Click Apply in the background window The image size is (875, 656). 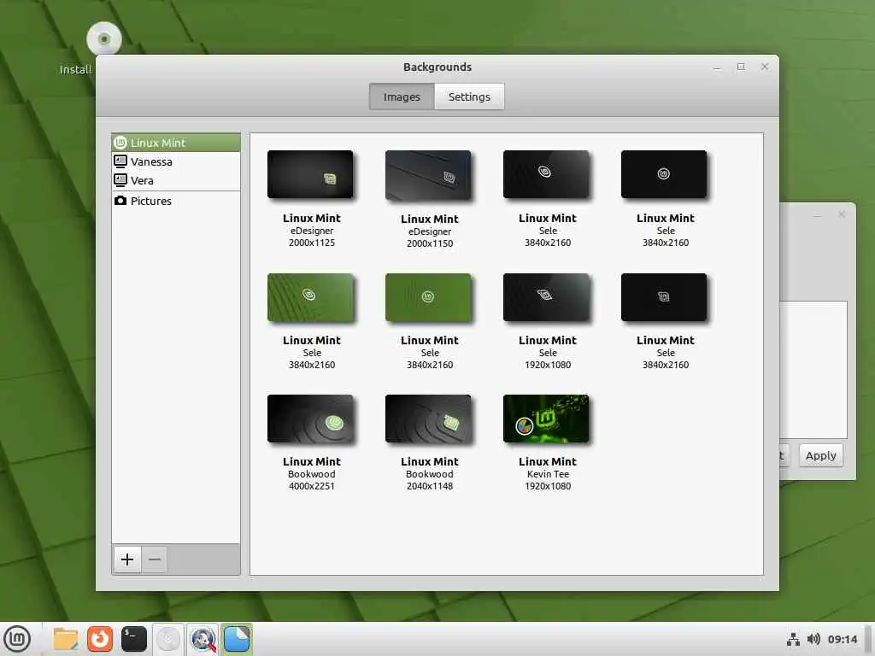click(x=821, y=456)
